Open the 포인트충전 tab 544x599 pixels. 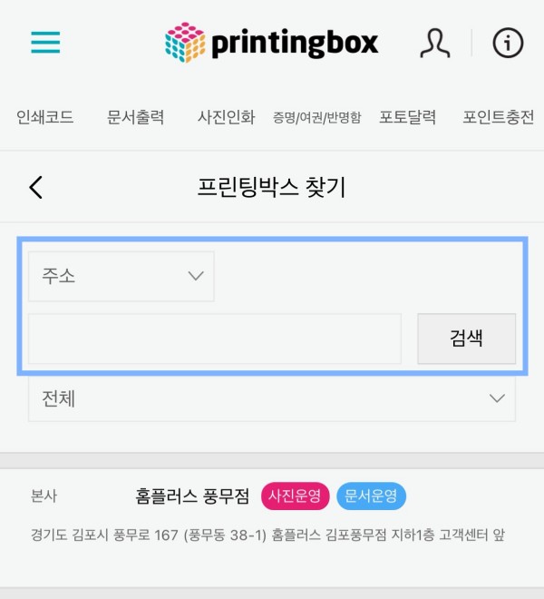tap(498, 117)
